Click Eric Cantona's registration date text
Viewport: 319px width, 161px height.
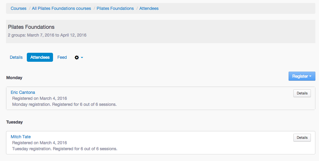click(x=39, y=98)
